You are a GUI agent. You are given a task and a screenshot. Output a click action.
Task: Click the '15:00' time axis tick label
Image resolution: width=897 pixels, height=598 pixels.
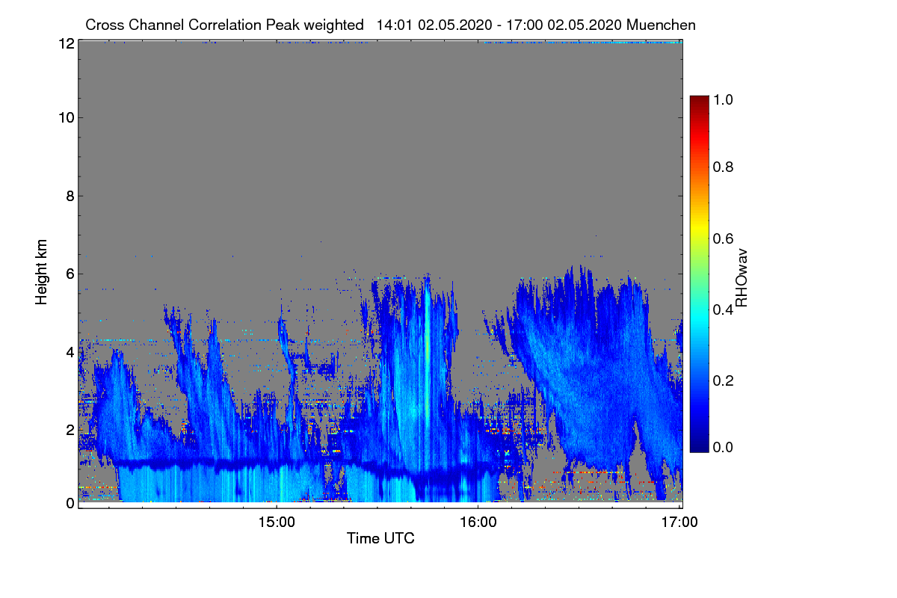coord(277,523)
